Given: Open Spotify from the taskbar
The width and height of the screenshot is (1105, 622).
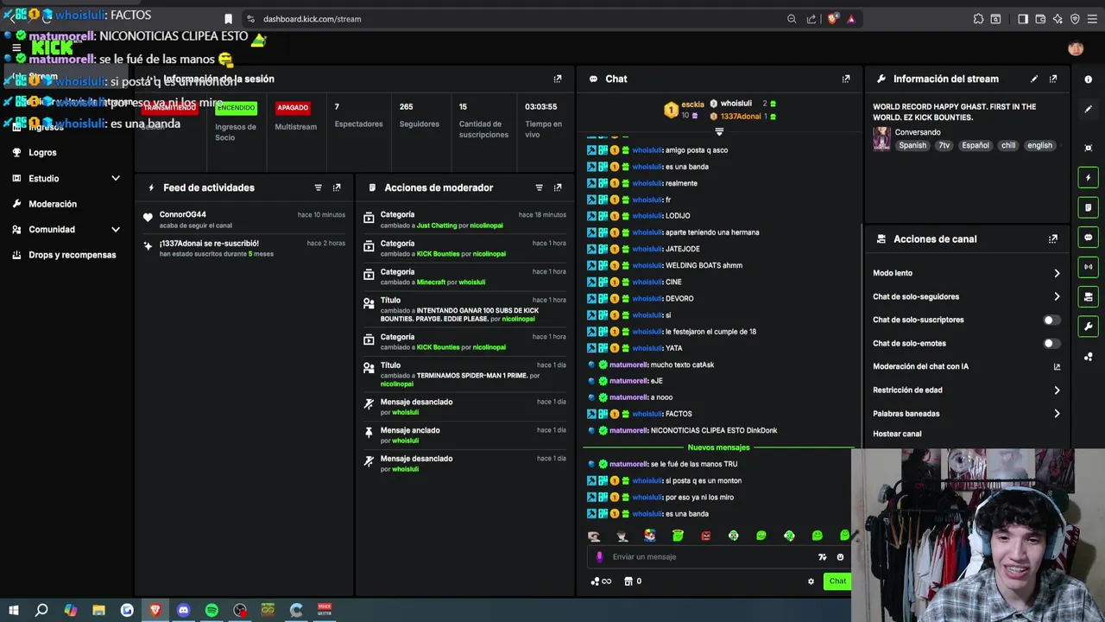Looking at the screenshot, I should 212,610.
